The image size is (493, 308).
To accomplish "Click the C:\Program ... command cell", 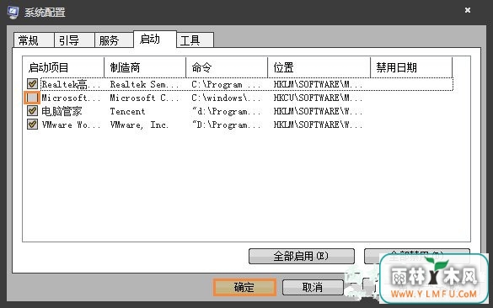I will (x=227, y=84).
